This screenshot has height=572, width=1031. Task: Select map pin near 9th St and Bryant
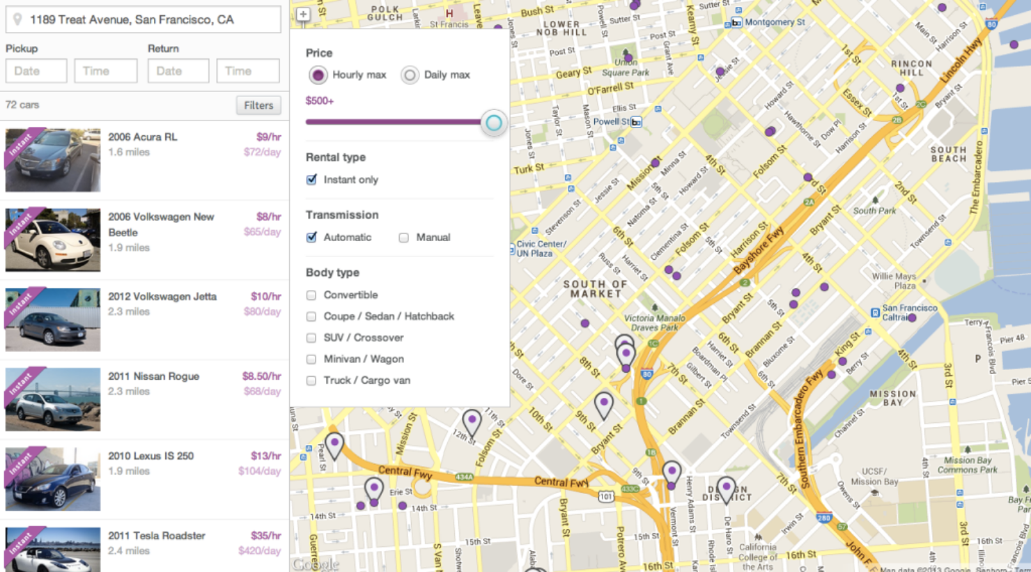(x=604, y=405)
